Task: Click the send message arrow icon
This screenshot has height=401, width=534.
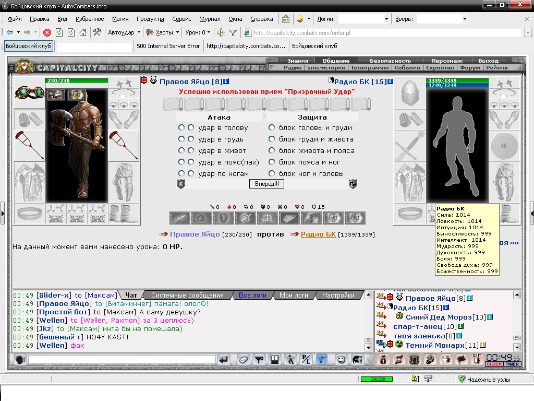Action: tap(223, 359)
